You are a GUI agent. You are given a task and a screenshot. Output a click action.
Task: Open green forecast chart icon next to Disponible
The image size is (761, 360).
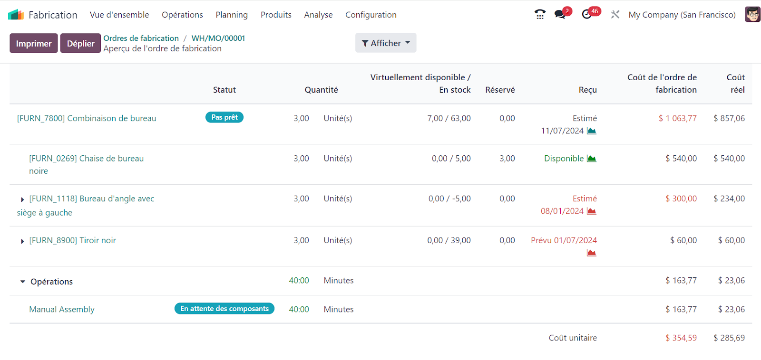click(x=592, y=159)
